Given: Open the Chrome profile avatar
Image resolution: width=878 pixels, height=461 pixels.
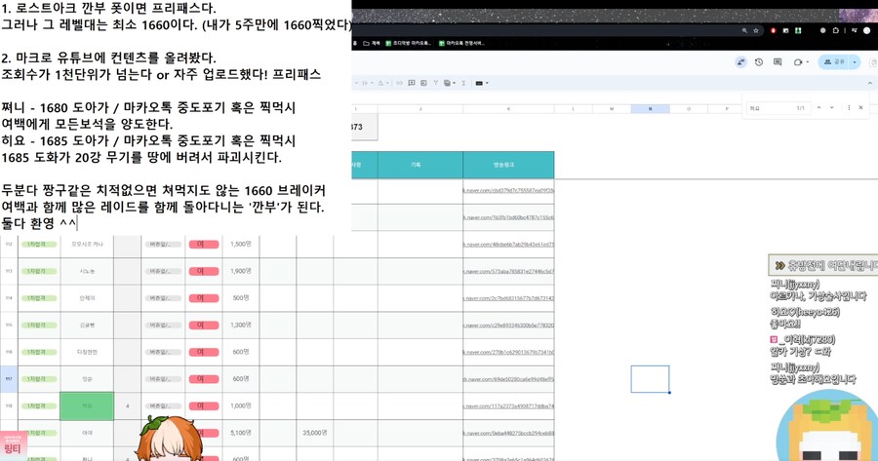Looking at the screenshot, I should point(867,31).
